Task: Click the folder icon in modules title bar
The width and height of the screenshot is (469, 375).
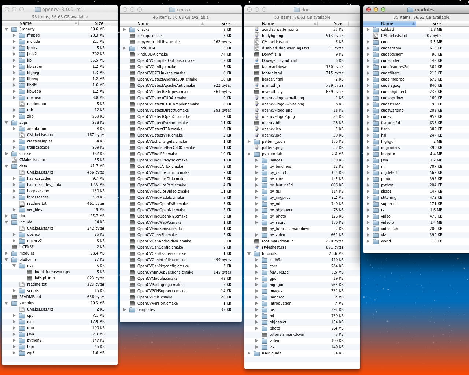Action: [x=410, y=10]
